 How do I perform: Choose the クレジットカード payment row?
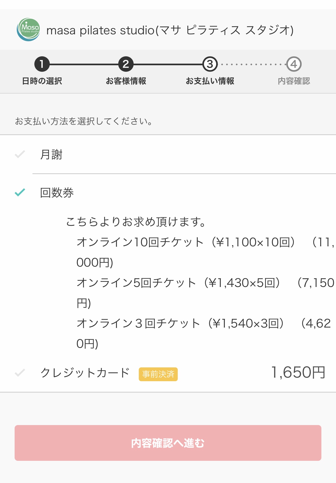(168, 373)
